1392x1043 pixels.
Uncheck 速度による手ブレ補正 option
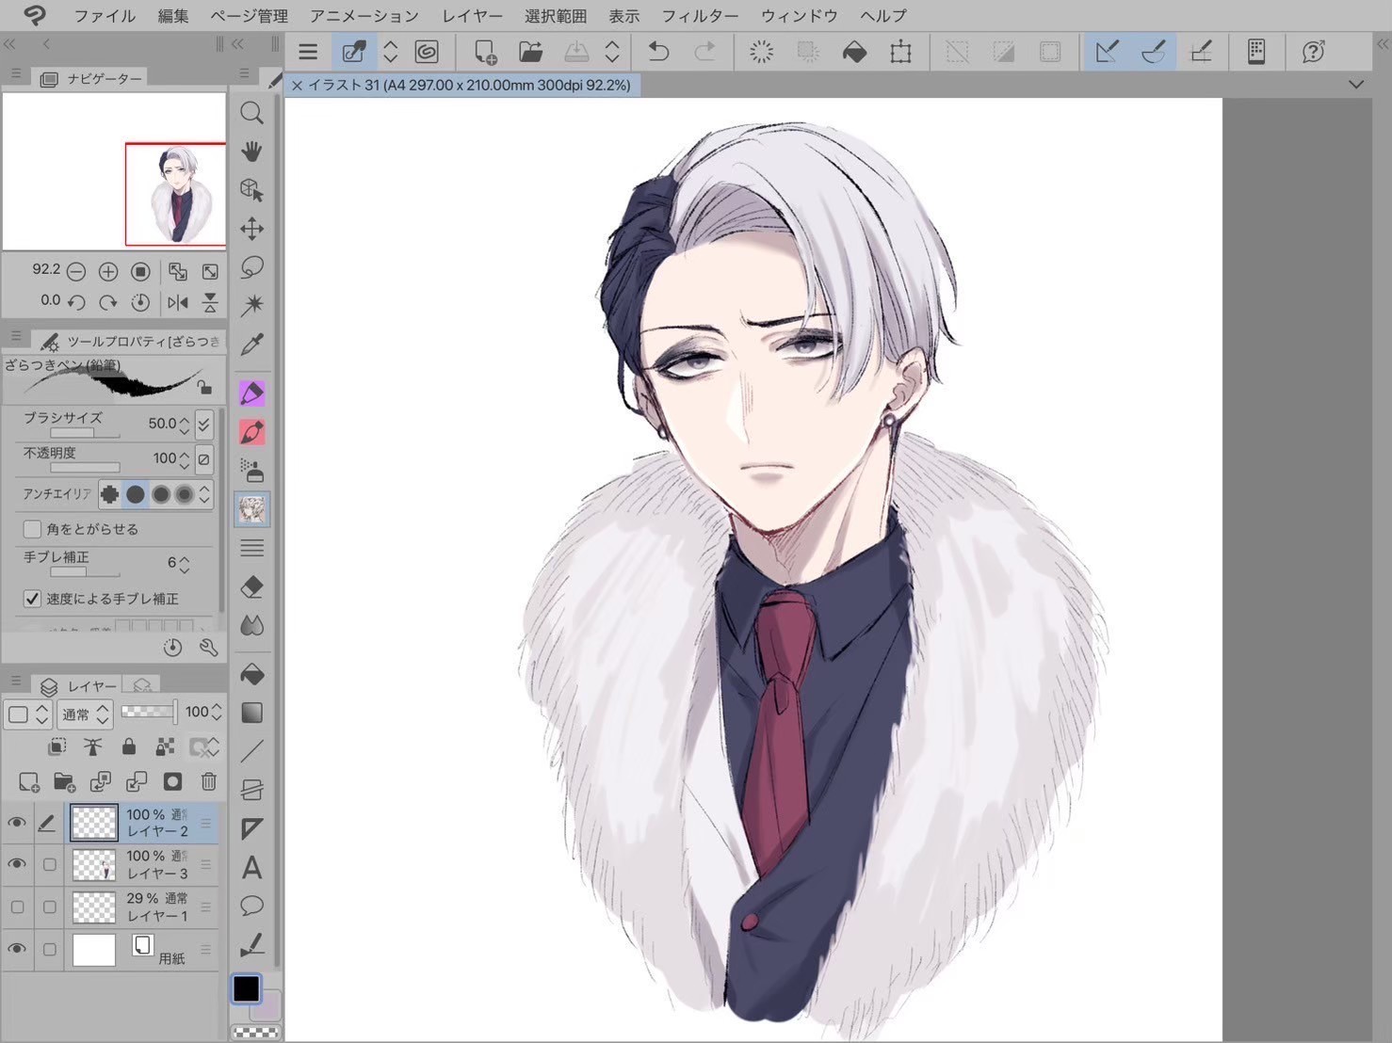(x=33, y=599)
